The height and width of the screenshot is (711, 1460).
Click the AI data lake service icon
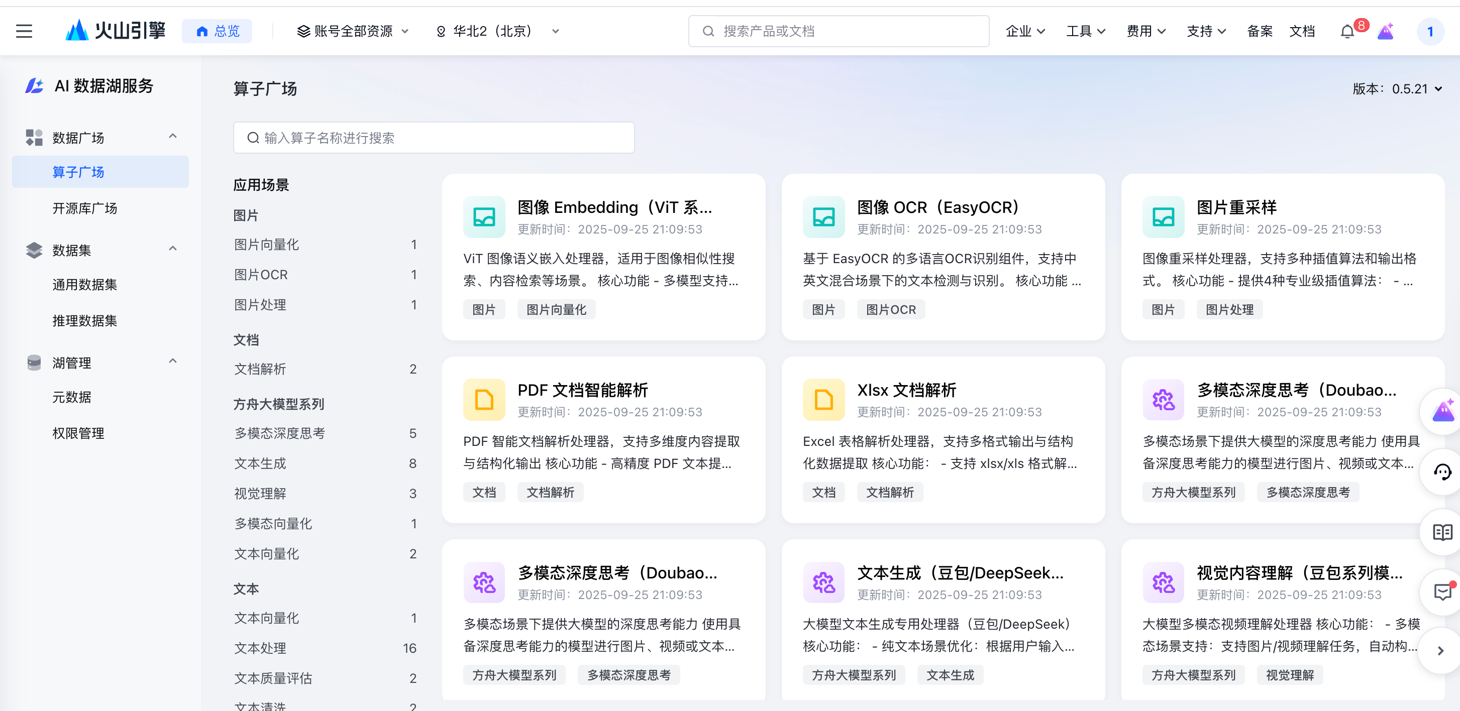point(35,85)
